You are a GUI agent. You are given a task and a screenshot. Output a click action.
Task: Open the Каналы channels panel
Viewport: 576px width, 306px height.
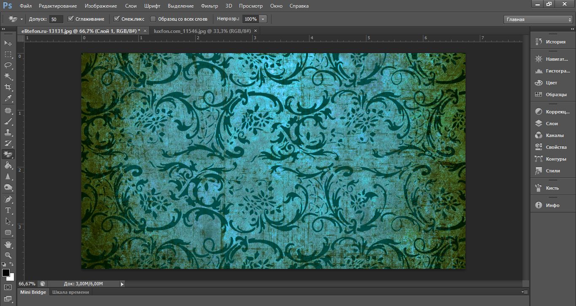(x=553, y=135)
